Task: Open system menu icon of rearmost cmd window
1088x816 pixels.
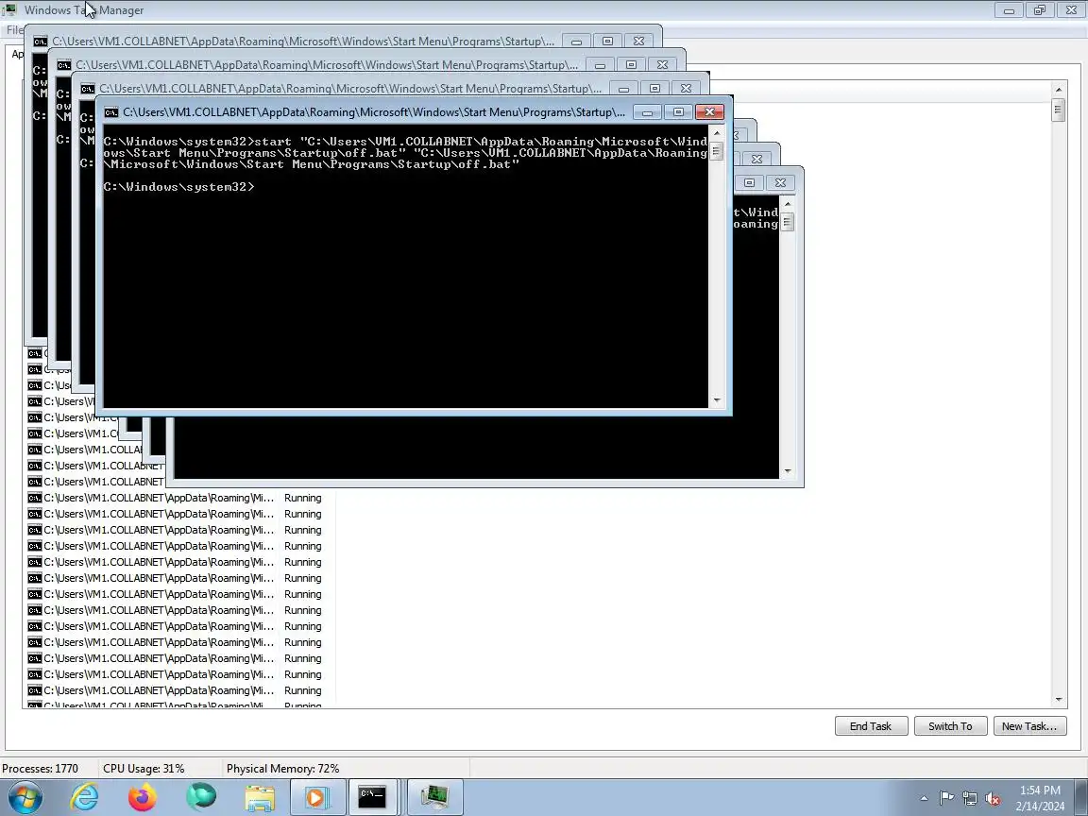Action: tap(41, 42)
